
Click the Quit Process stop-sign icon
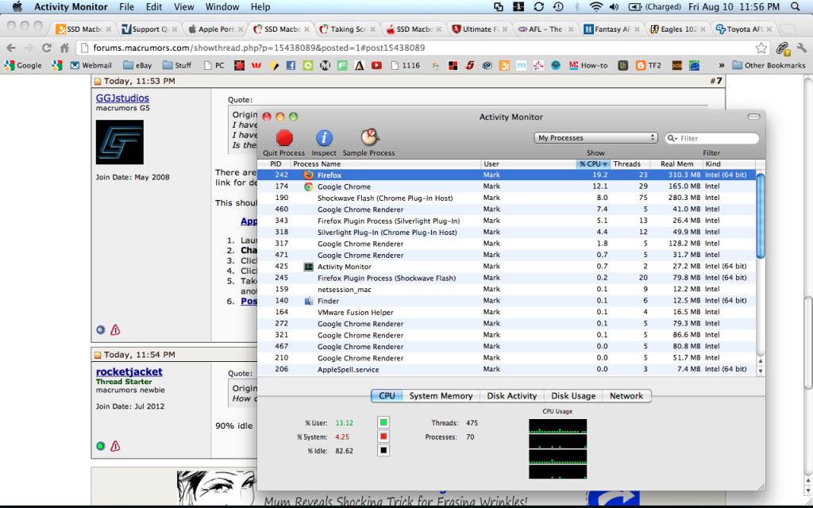click(x=284, y=138)
